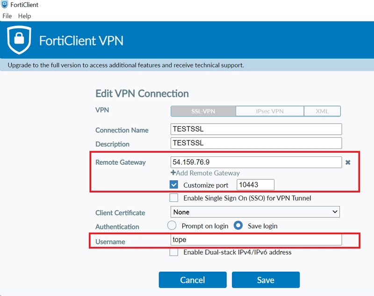Screen dimensions: 374x296
Task: Switch to the IPsec VPN tab
Action: tap(270, 111)
